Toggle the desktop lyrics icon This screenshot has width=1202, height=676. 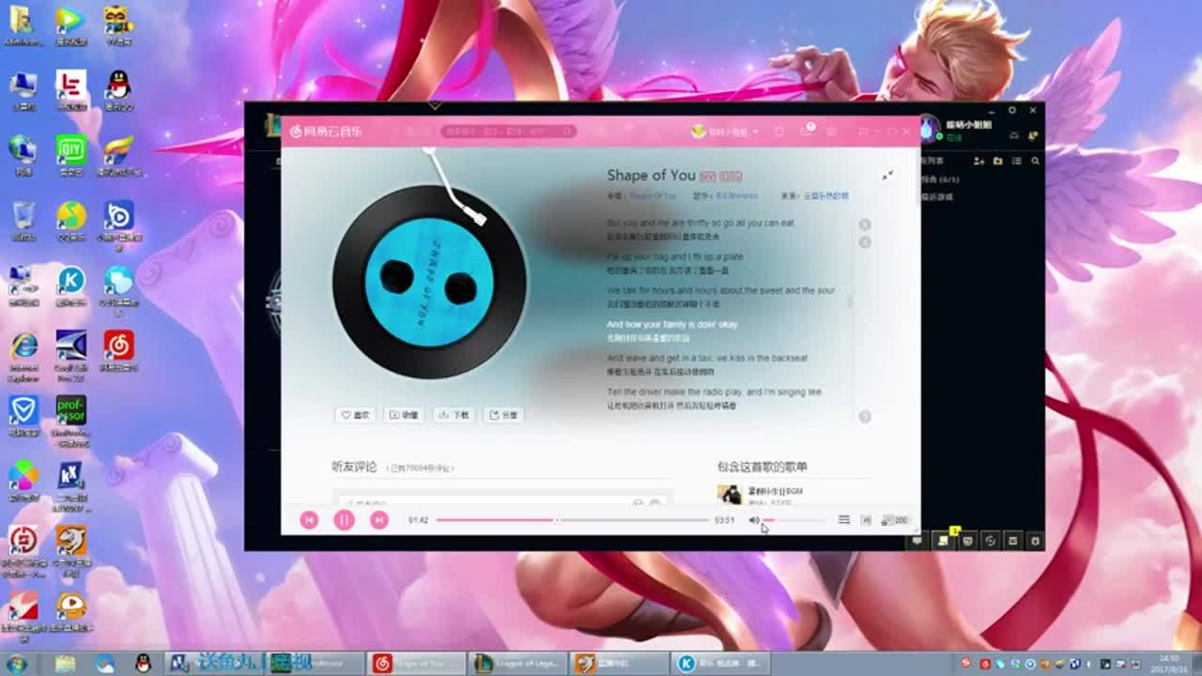tap(866, 520)
